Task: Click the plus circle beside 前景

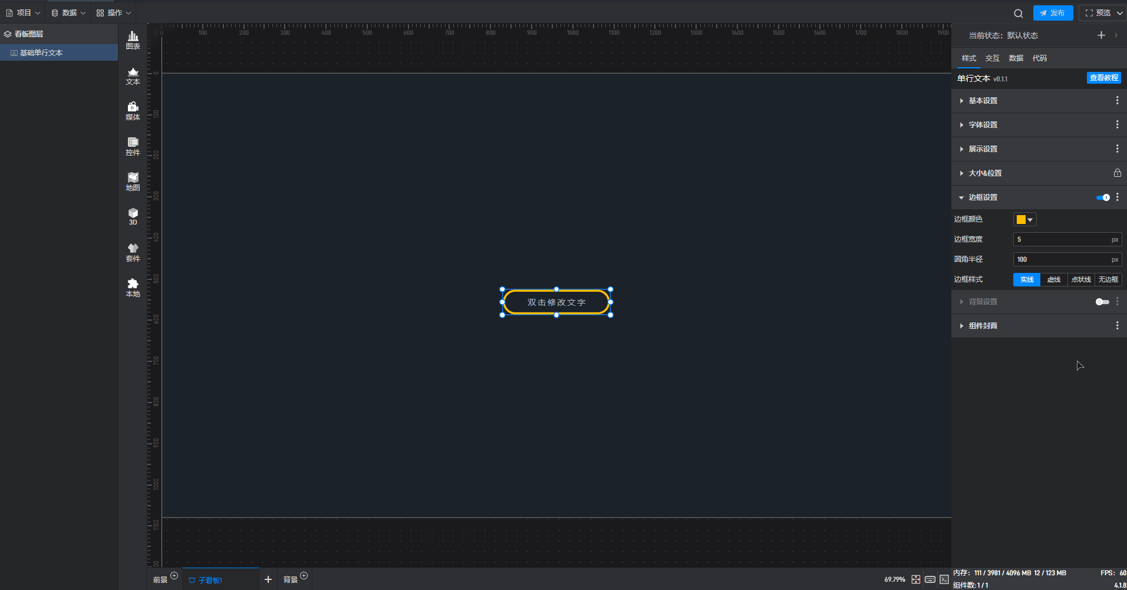Action: 174,576
